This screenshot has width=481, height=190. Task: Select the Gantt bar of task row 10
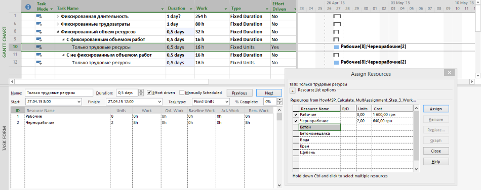(337, 47)
